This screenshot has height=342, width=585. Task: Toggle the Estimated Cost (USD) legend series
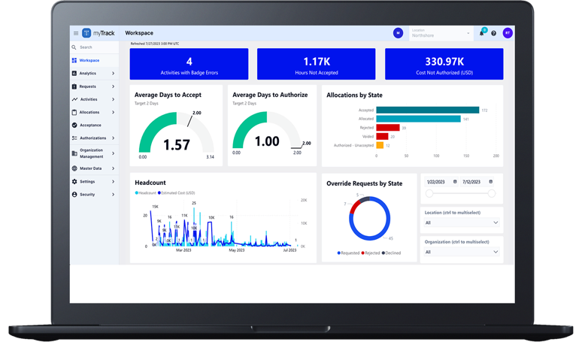click(177, 193)
